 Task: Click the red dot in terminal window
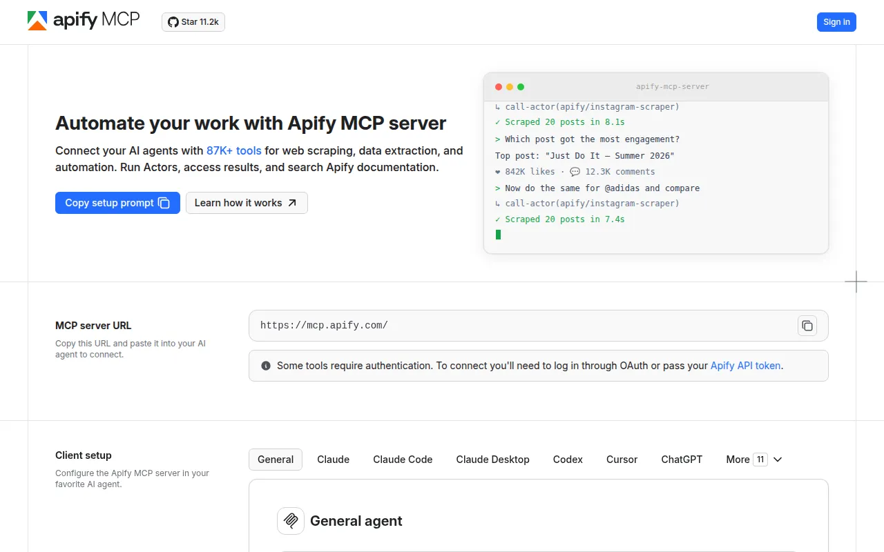click(499, 87)
